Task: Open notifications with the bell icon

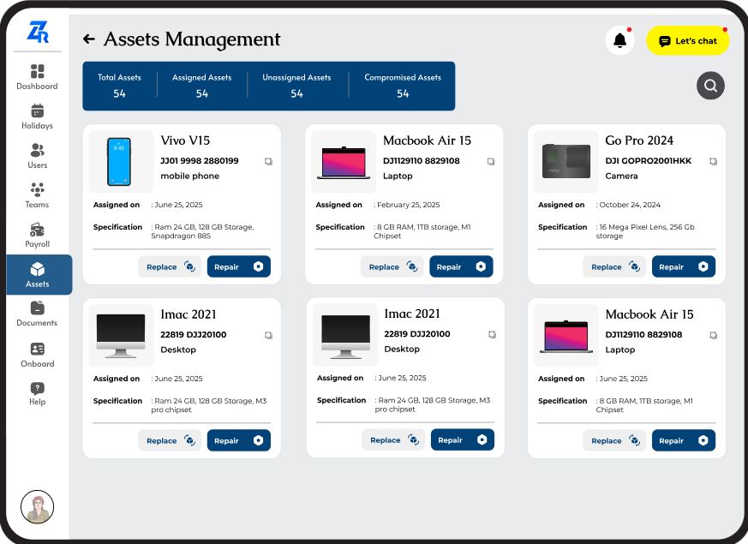Action: 619,40
